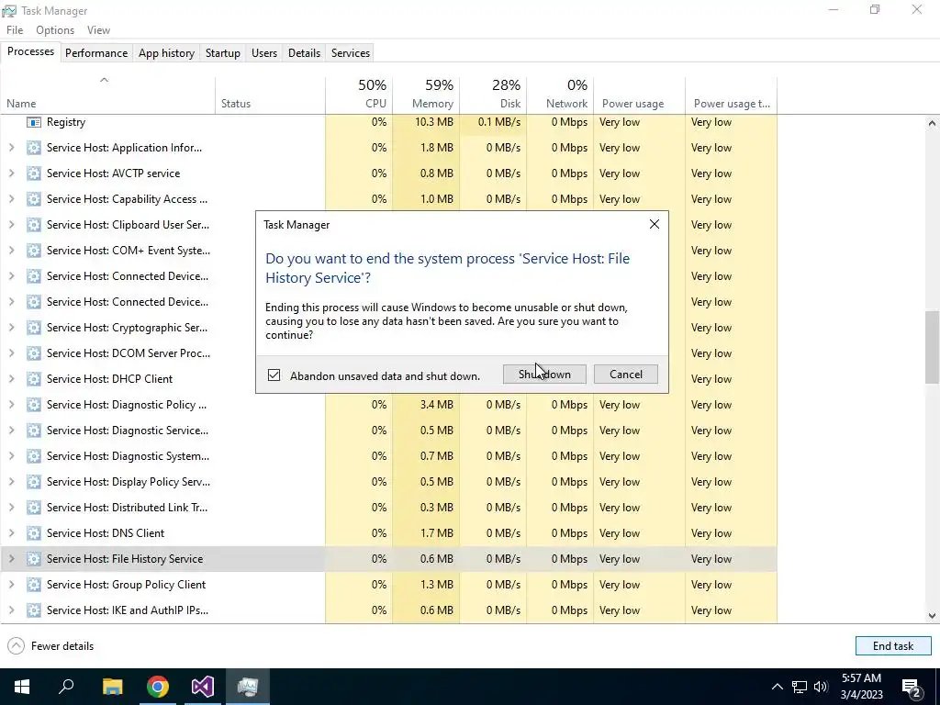Screen dimensions: 940x705
Task: Click gear icon of Service Host: Display Policy Serv...
Action: (34, 481)
